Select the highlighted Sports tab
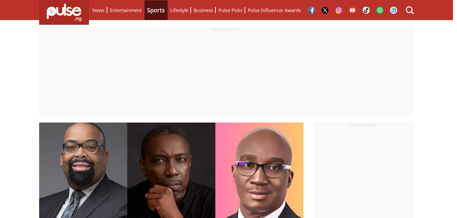 (x=156, y=10)
